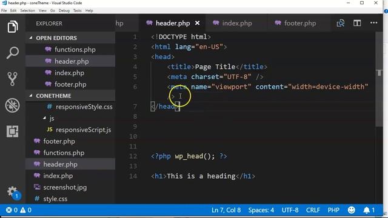The image size is (388, 218).
Task: Click the en-US lang attribute value
Action: [x=209, y=47]
